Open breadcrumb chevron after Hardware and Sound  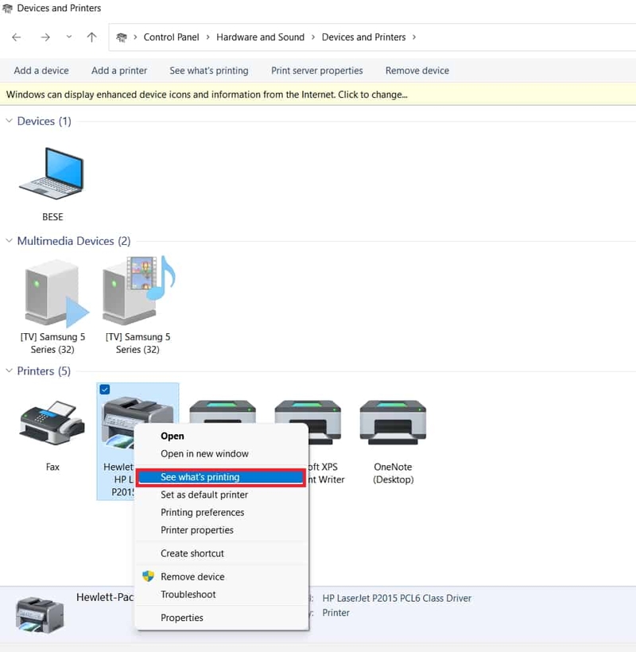coord(313,37)
